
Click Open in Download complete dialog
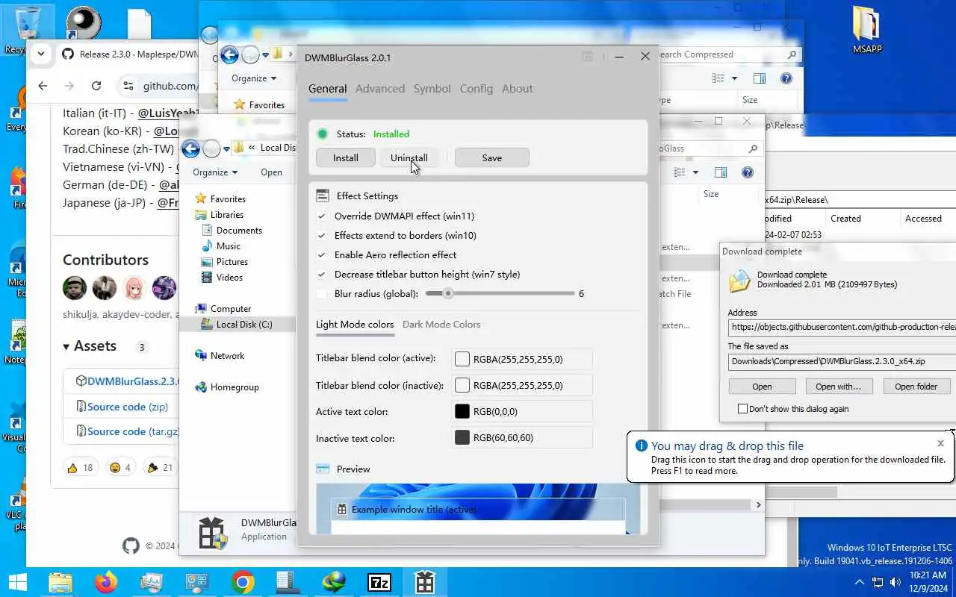(x=762, y=387)
